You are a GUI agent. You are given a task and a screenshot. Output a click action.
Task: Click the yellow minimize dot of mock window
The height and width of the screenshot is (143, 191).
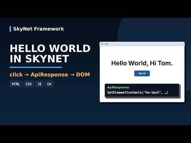pos(105,44)
